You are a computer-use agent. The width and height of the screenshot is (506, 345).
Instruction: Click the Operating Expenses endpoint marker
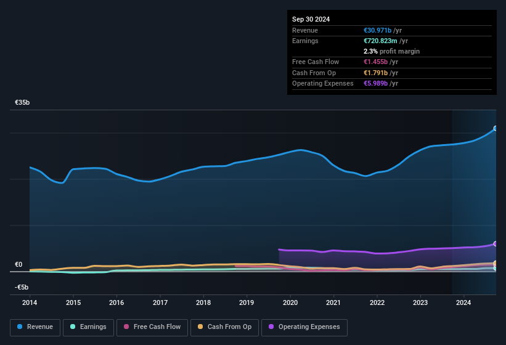(x=495, y=244)
